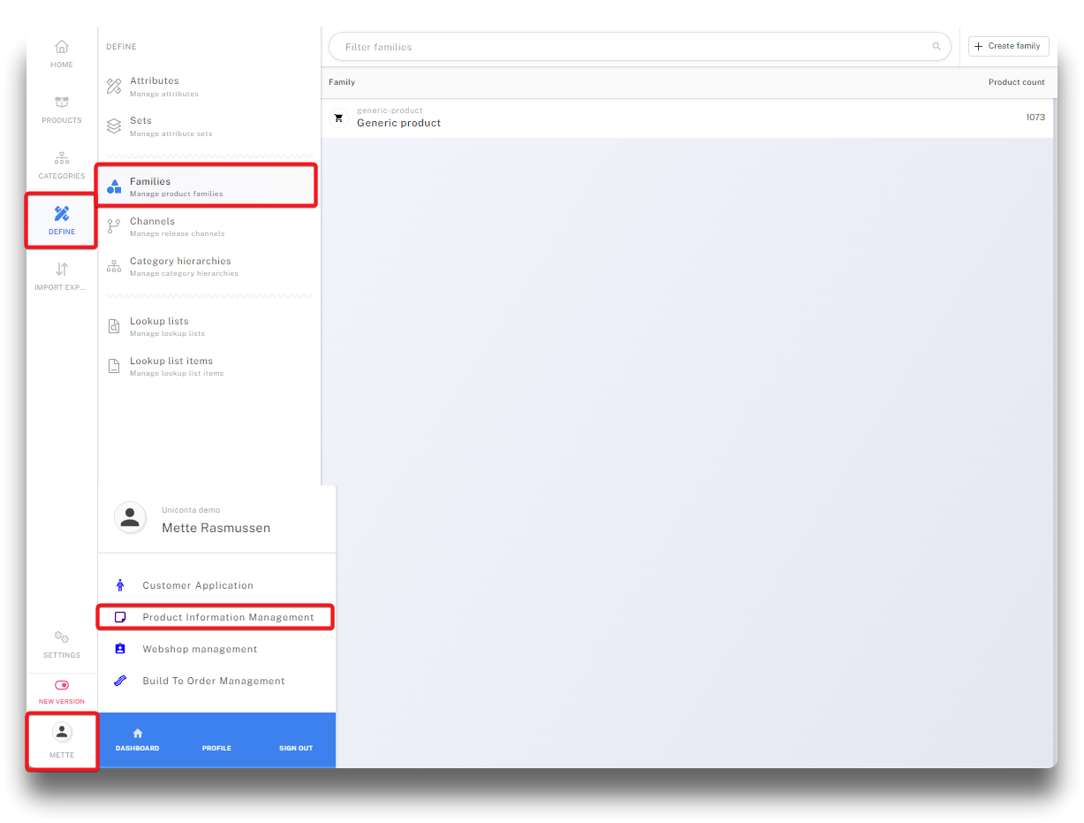Open the Categories hierarchy icon
1084x823 pixels.
click(x=62, y=158)
